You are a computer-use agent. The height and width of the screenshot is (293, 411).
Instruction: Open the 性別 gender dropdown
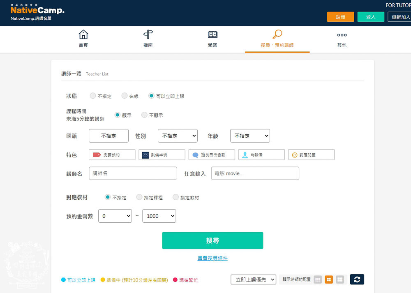click(178, 136)
